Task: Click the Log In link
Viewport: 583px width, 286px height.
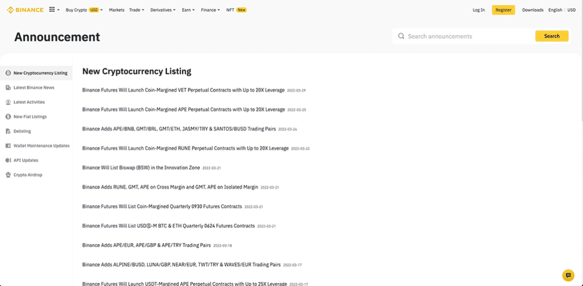Action: pos(478,10)
